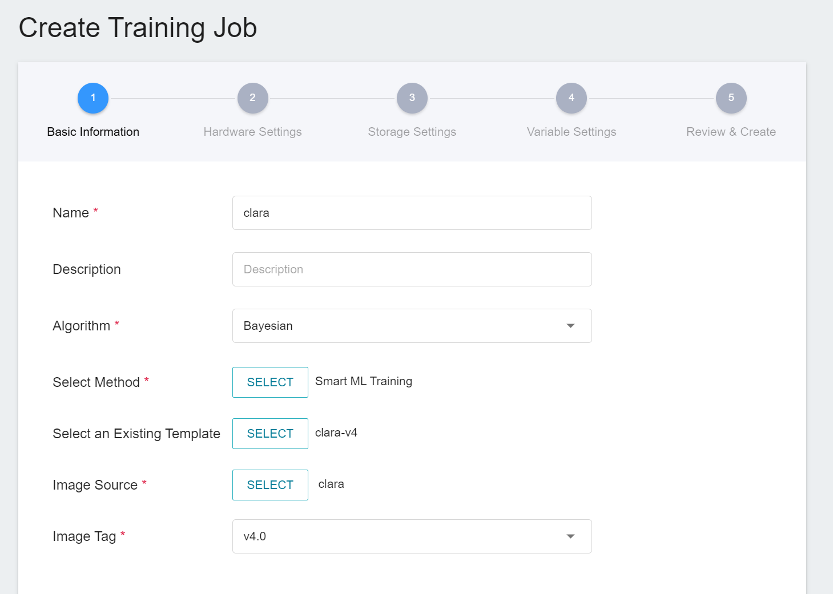Image resolution: width=833 pixels, height=594 pixels.
Task: Click the Basic Information step label
Action: coord(93,132)
